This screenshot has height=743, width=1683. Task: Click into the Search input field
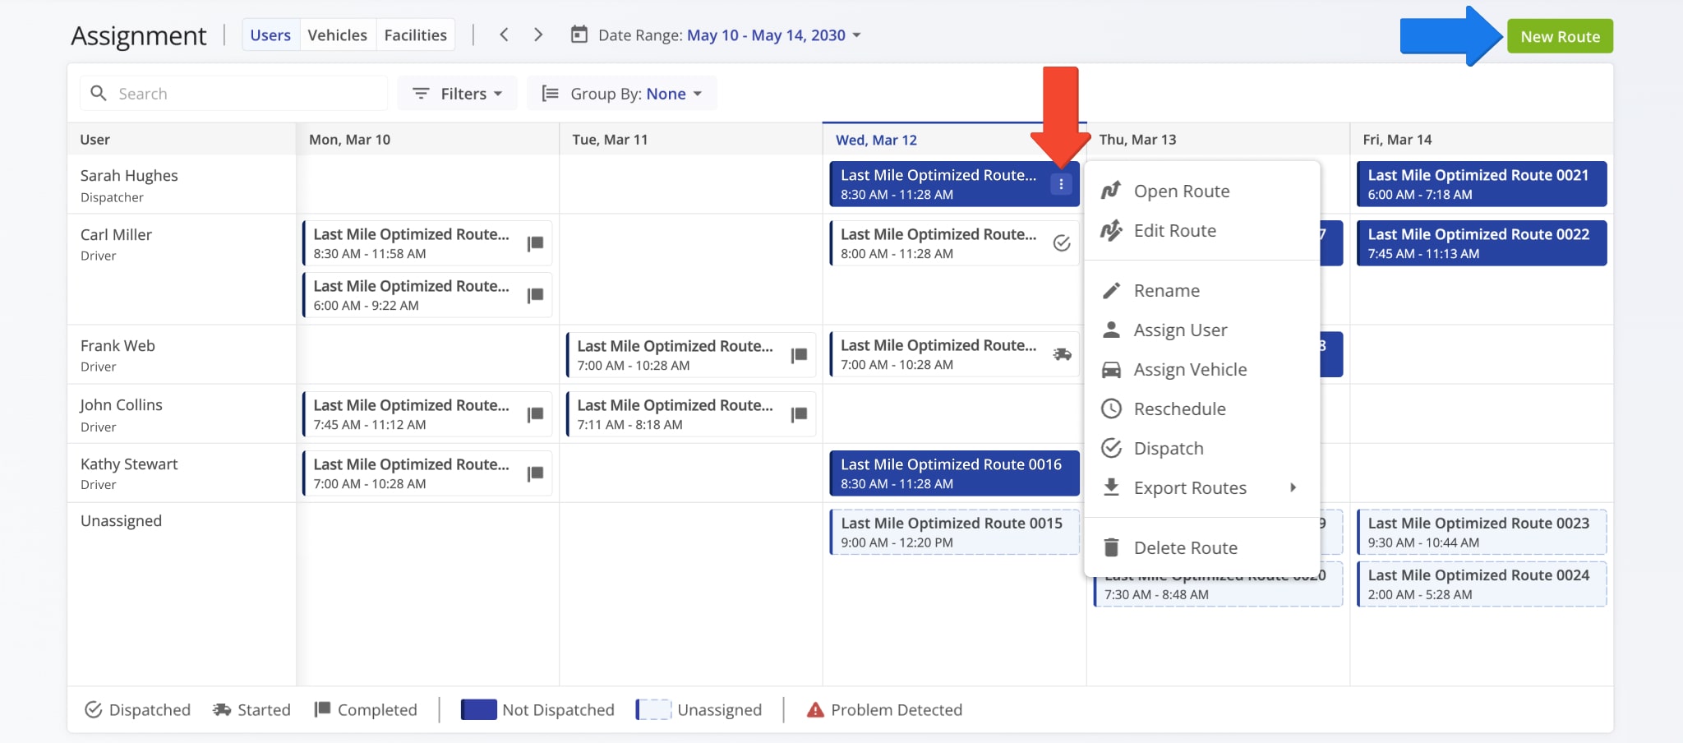click(234, 93)
